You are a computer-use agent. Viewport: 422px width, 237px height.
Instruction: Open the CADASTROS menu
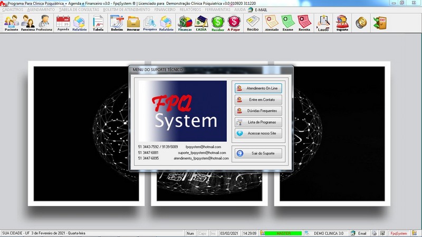[x=13, y=9]
